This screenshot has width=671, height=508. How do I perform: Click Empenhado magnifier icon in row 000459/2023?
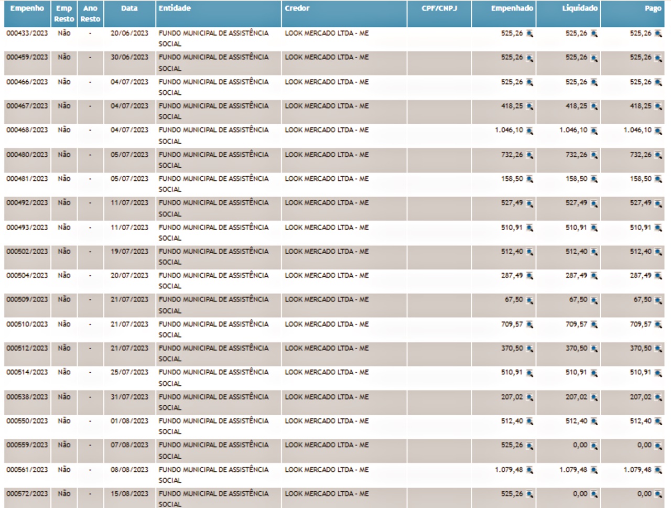(529, 58)
